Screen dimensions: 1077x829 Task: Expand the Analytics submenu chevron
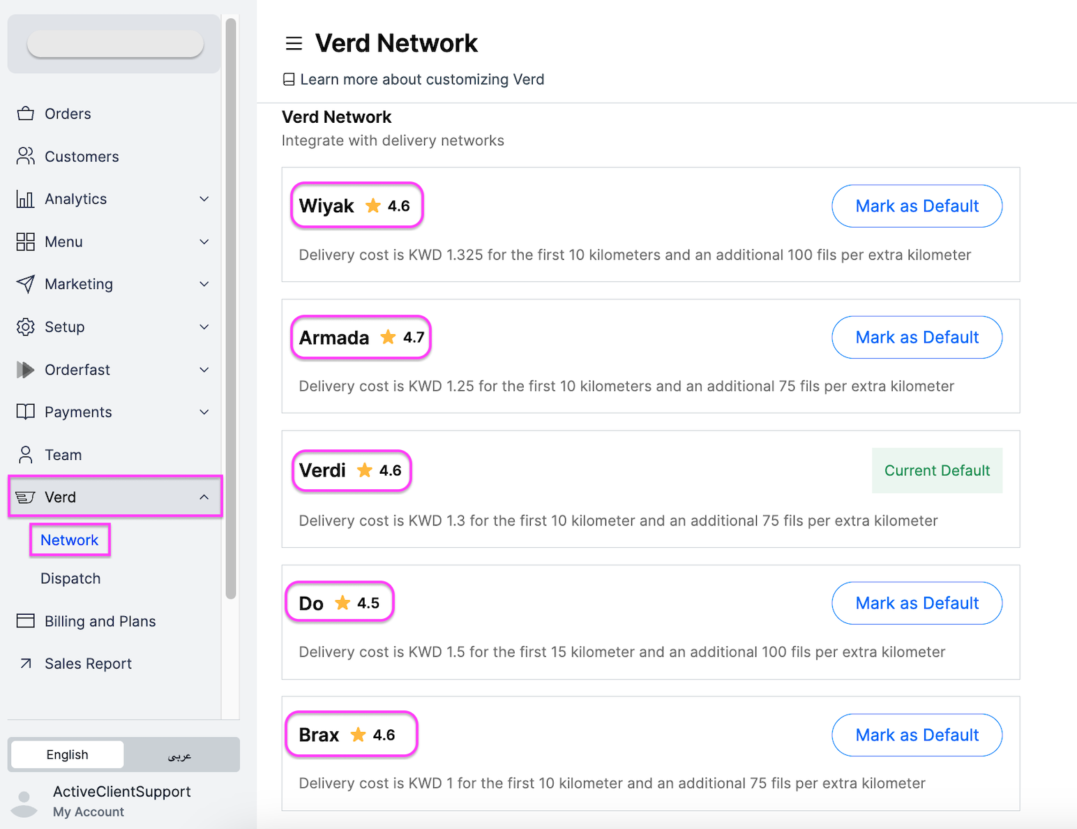click(204, 199)
